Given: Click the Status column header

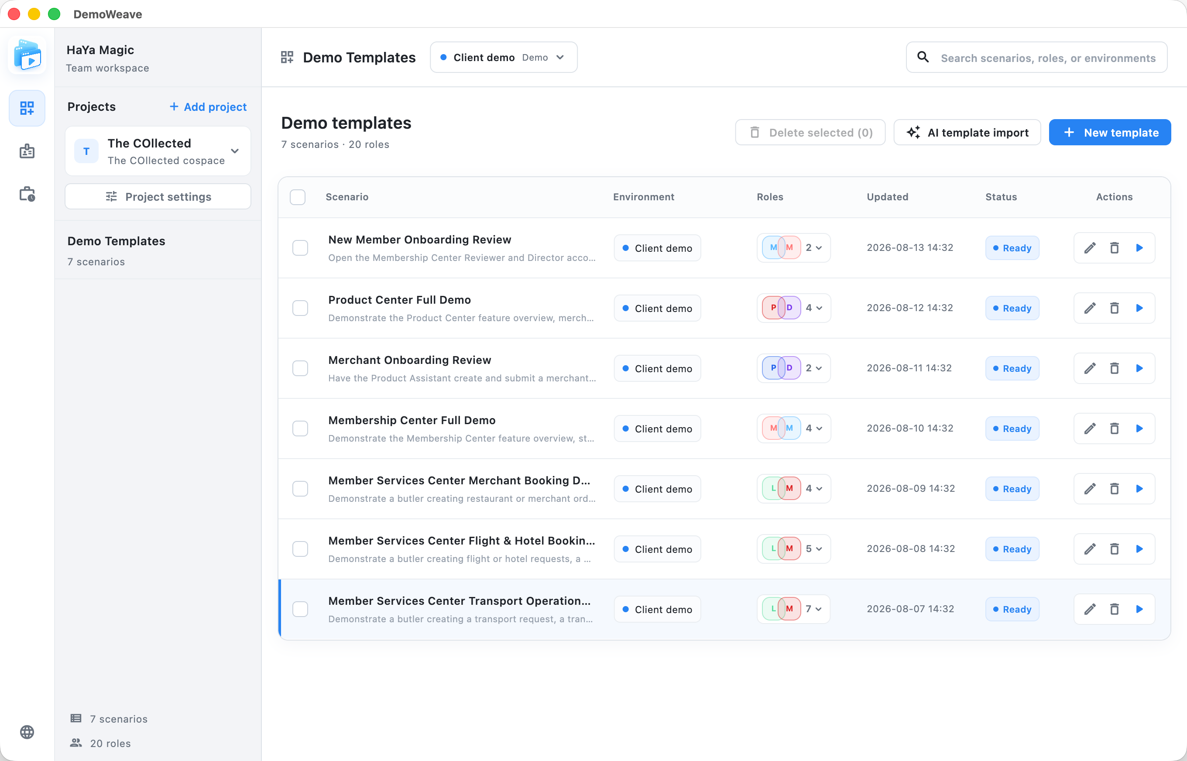Looking at the screenshot, I should pos(1001,197).
